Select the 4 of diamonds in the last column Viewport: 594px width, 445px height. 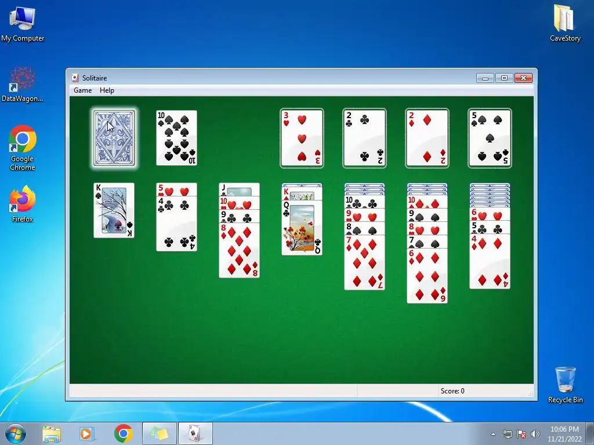(490, 261)
